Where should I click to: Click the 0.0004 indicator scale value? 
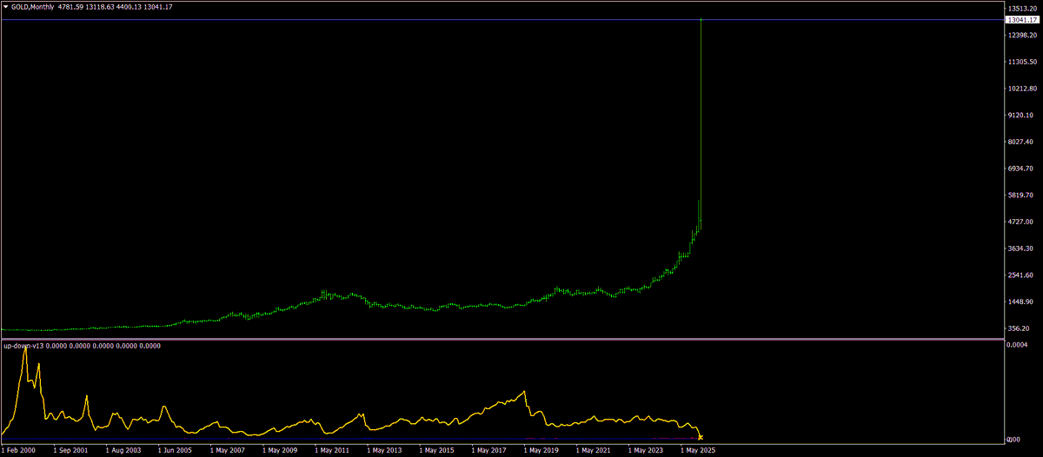click(x=1017, y=346)
